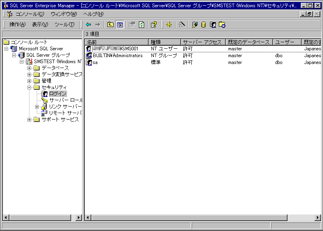The image size is (323, 231).
Task: Open the ヘルプ(H) menu
Action: [93, 14]
